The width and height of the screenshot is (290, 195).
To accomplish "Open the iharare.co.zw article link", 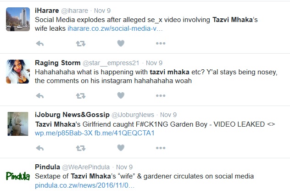I will tap(115, 29).
